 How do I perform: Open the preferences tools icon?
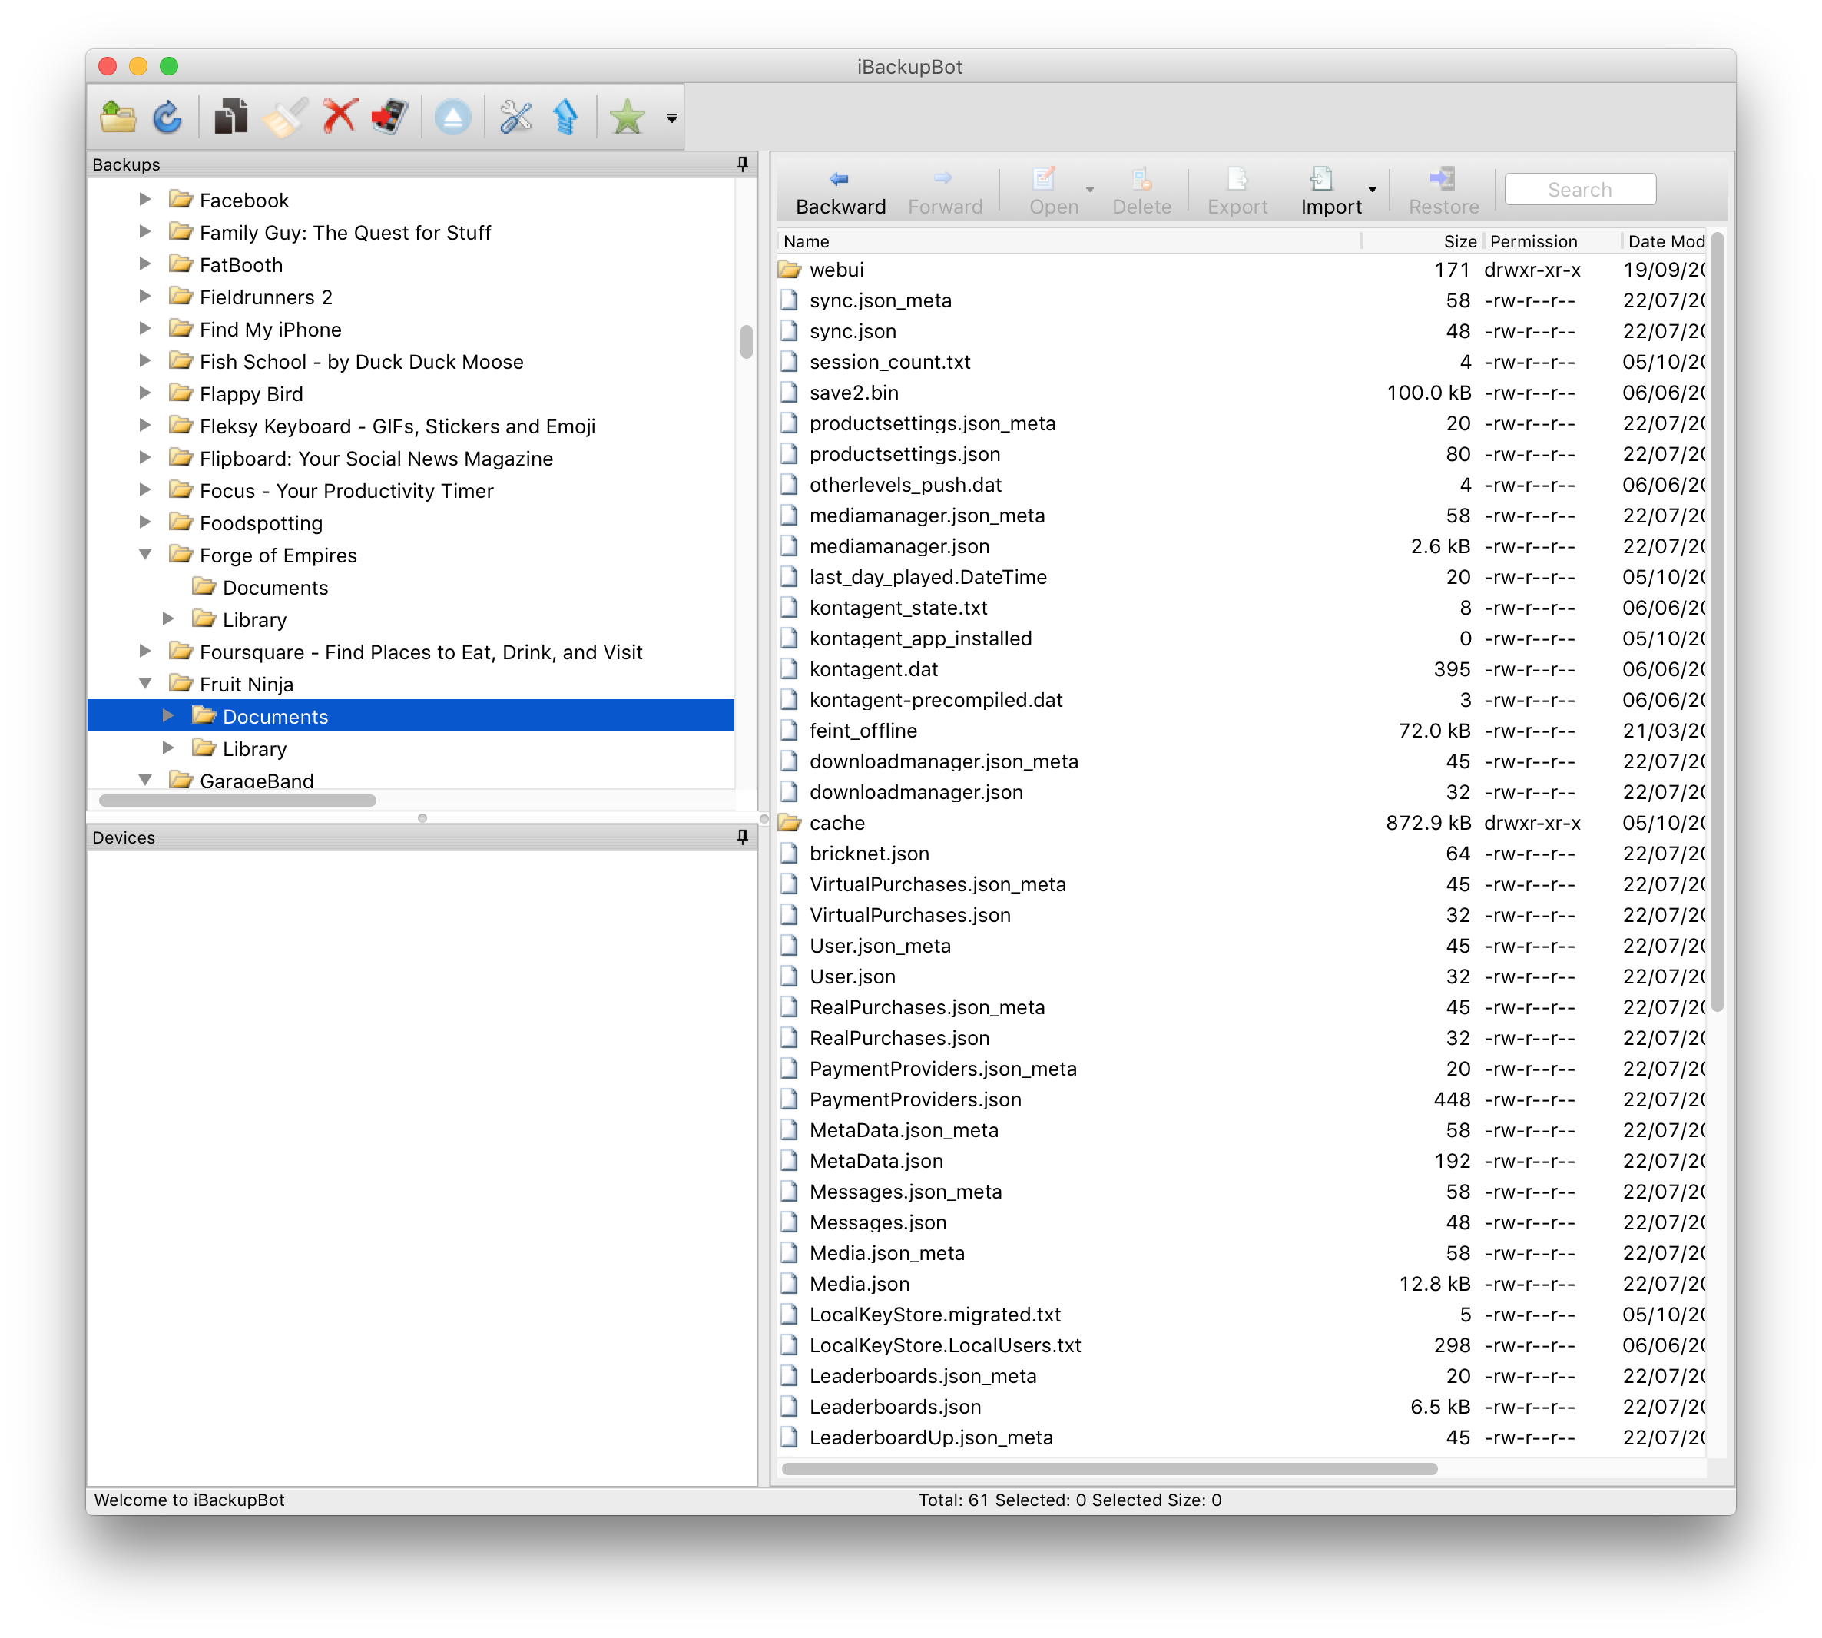pyautogui.click(x=515, y=117)
